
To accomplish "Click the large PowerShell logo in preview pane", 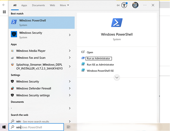I will point(117,23).
